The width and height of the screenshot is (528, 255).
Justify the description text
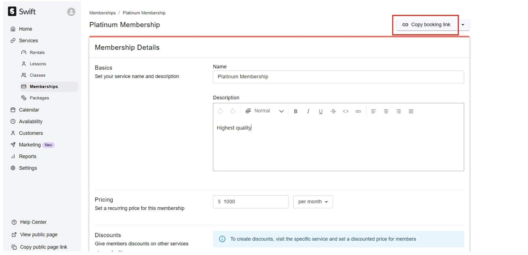(x=411, y=112)
